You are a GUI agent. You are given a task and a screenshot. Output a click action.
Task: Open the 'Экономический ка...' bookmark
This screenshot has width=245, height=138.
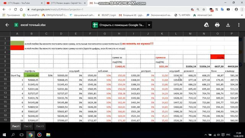[159, 15]
